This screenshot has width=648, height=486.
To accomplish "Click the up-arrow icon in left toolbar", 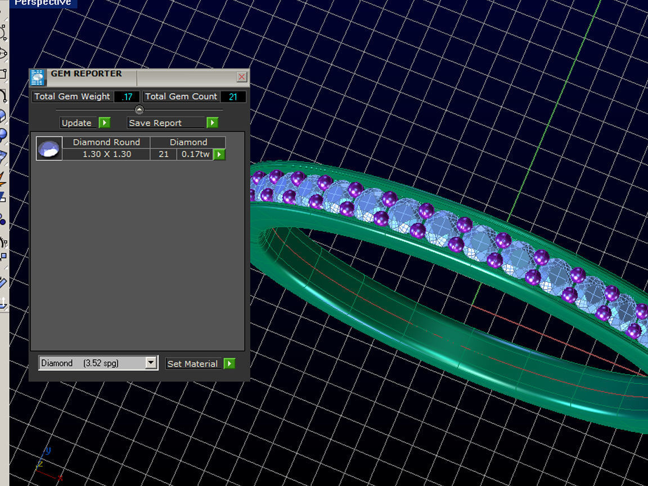I will [x=3, y=303].
